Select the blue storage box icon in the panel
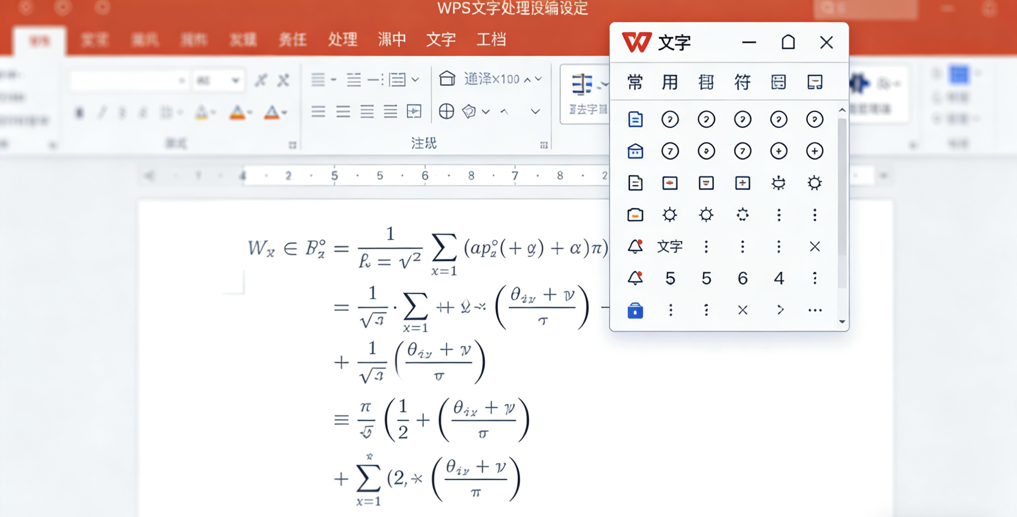The image size is (1017, 517). [635, 310]
